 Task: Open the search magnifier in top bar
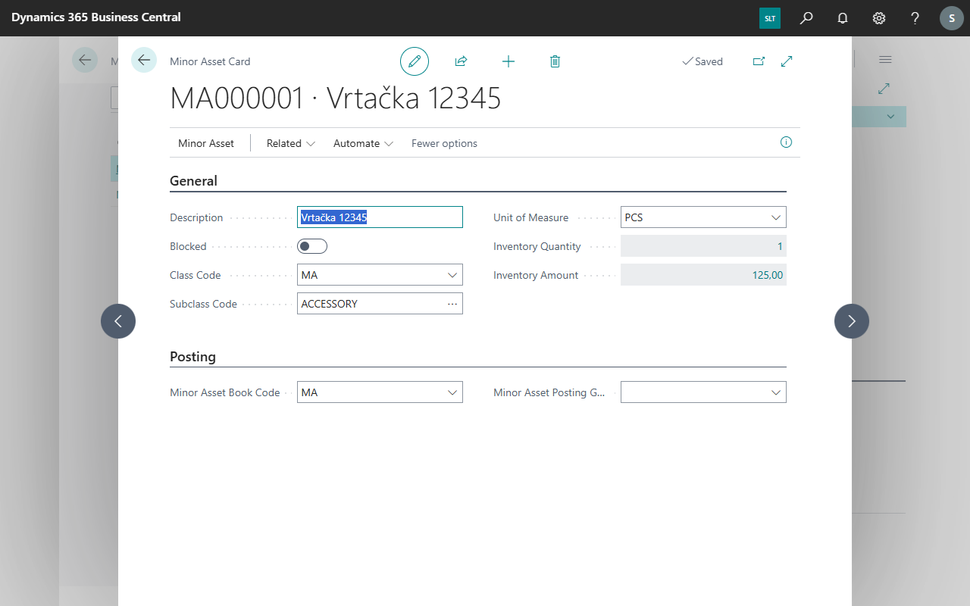(x=806, y=17)
